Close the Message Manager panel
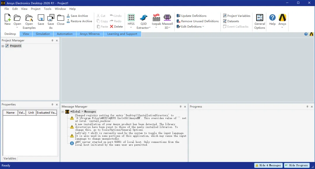 185,107
